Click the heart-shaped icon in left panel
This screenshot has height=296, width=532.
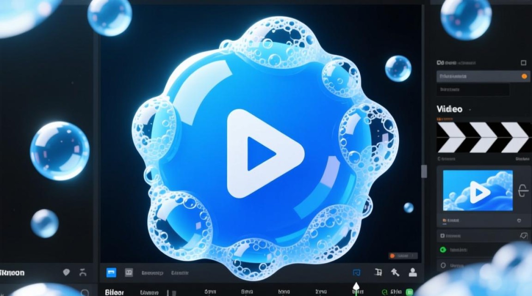click(x=66, y=272)
